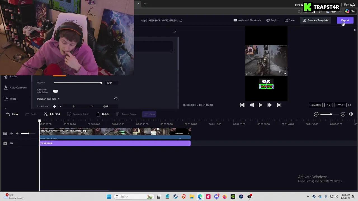Enter fullscreen preview mode
This screenshot has width=358, height=201.
[350, 105]
